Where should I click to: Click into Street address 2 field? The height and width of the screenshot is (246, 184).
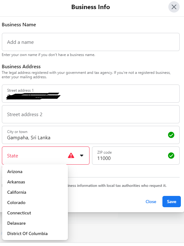coord(91,114)
